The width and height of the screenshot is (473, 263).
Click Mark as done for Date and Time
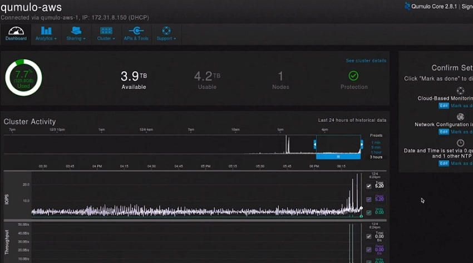(x=462, y=163)
